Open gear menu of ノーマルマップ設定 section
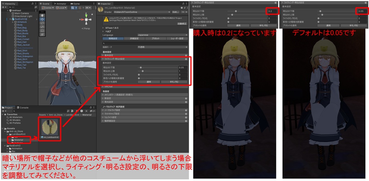369x181 pixels. [x=186, y=110]
